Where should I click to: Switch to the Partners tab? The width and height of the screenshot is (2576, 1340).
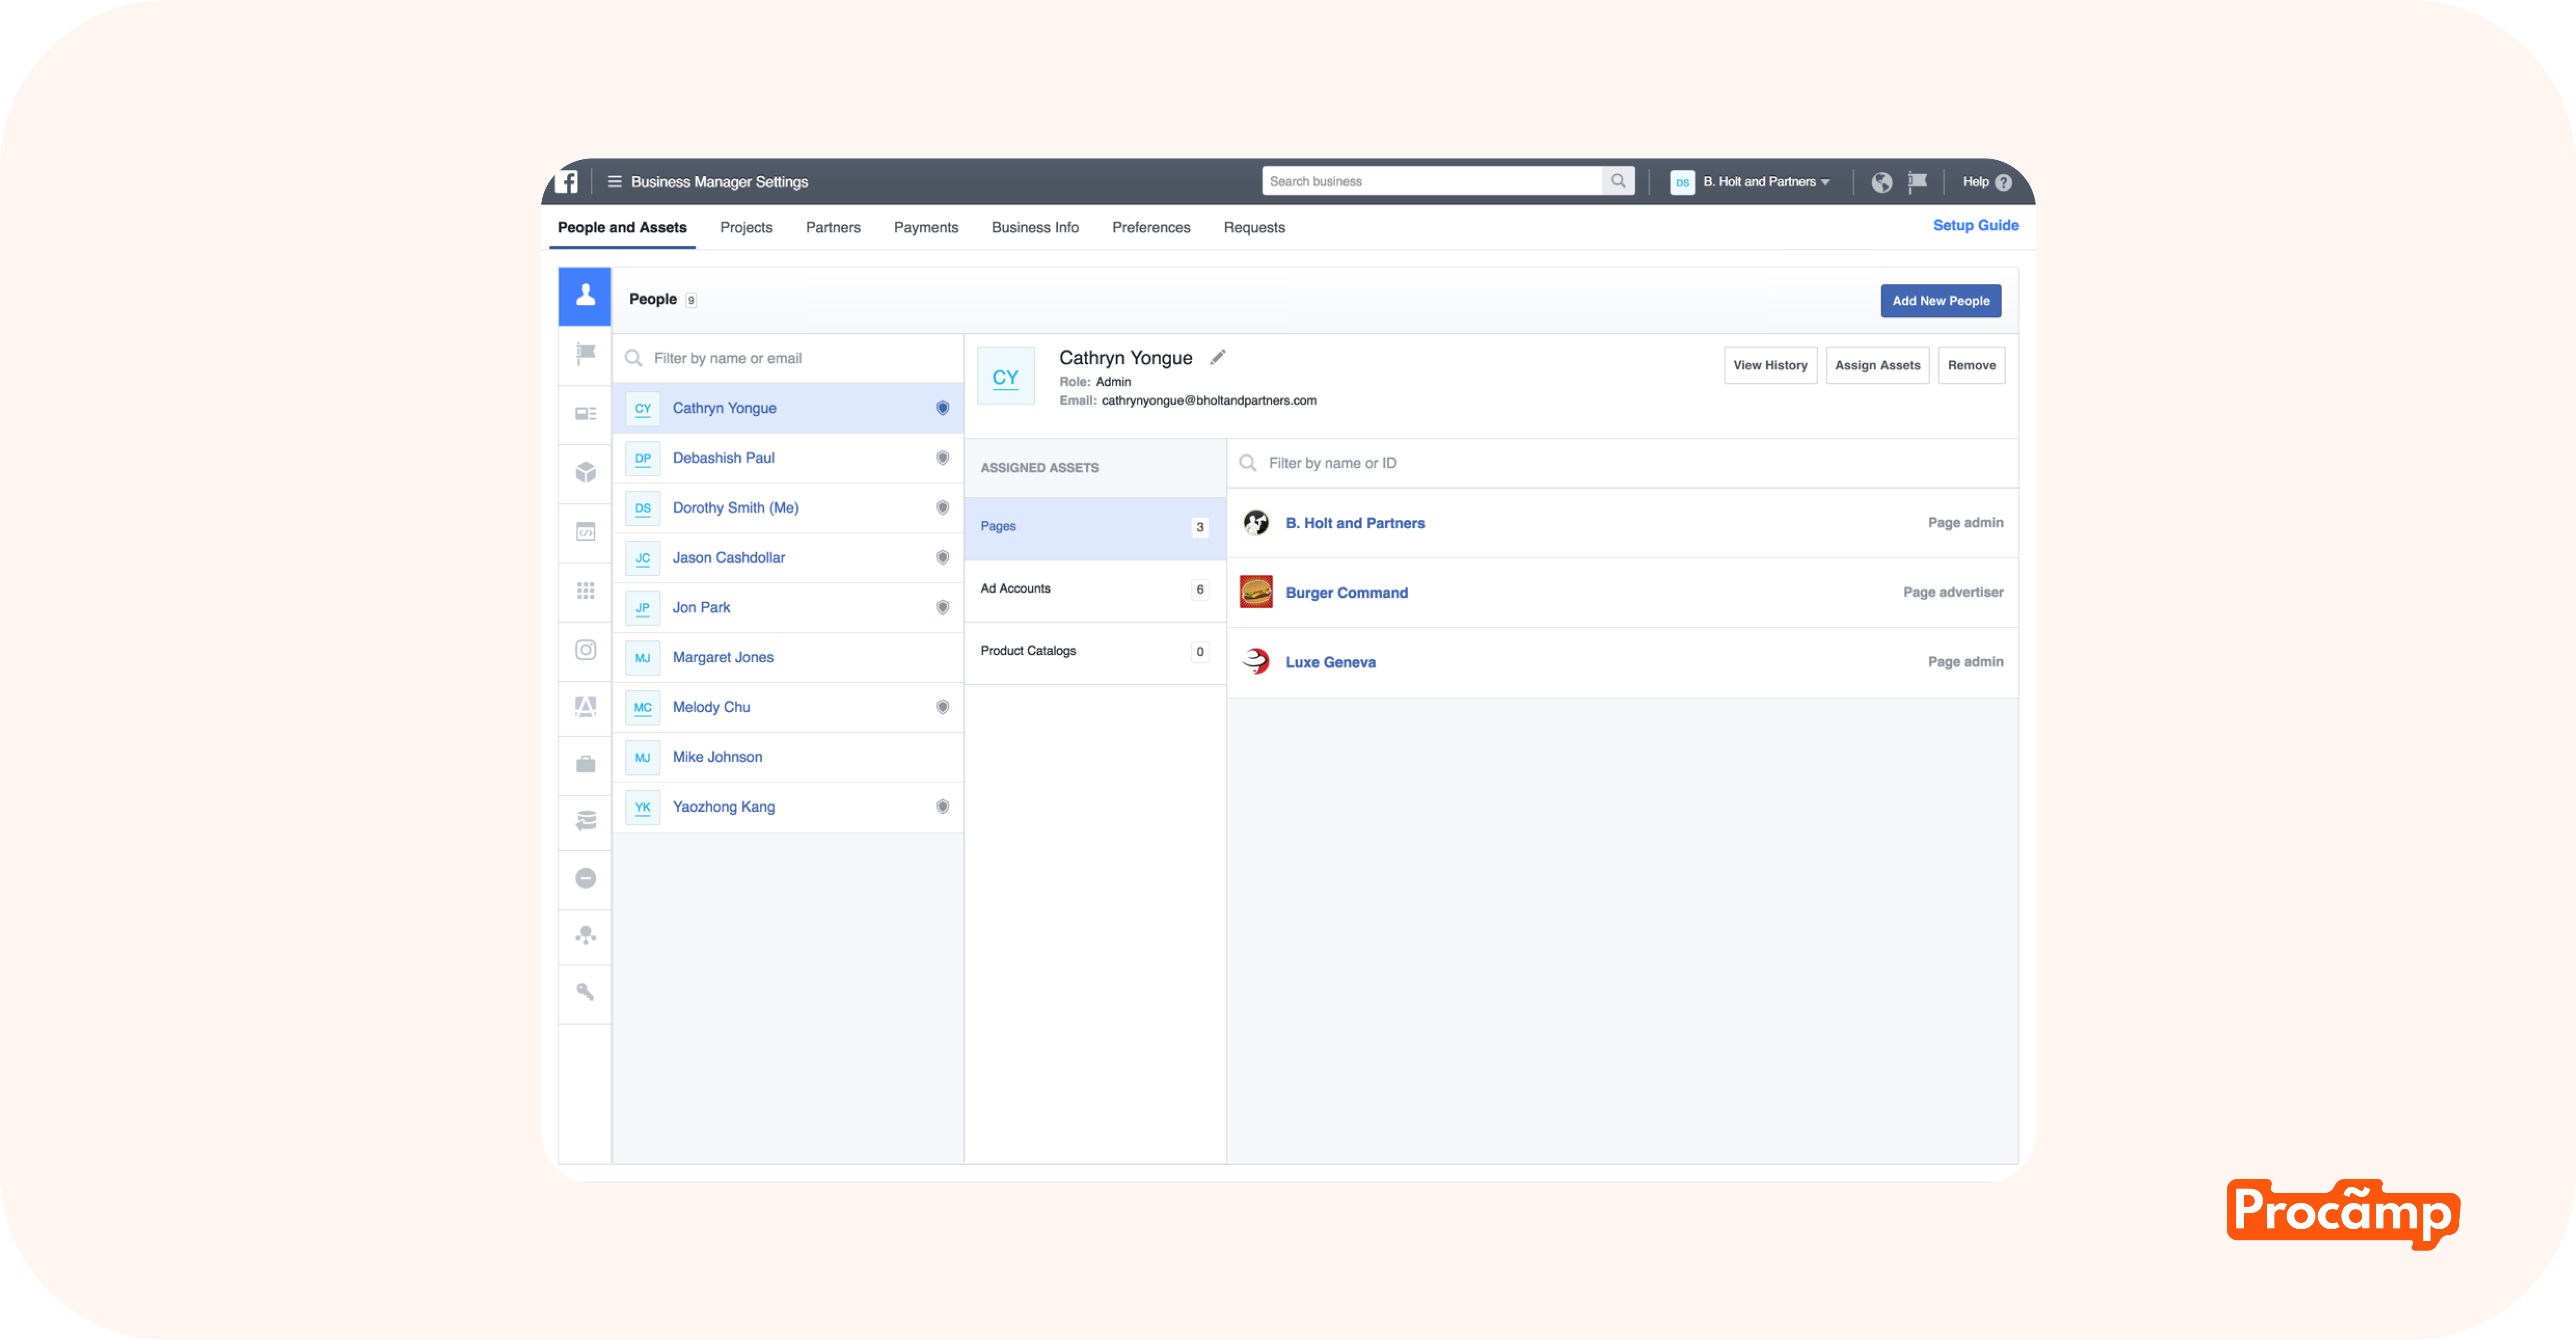(x=833, y=227)
